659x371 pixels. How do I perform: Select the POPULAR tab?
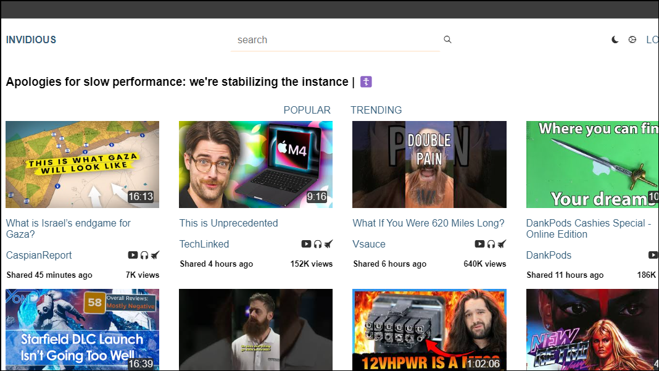[307, 110]
